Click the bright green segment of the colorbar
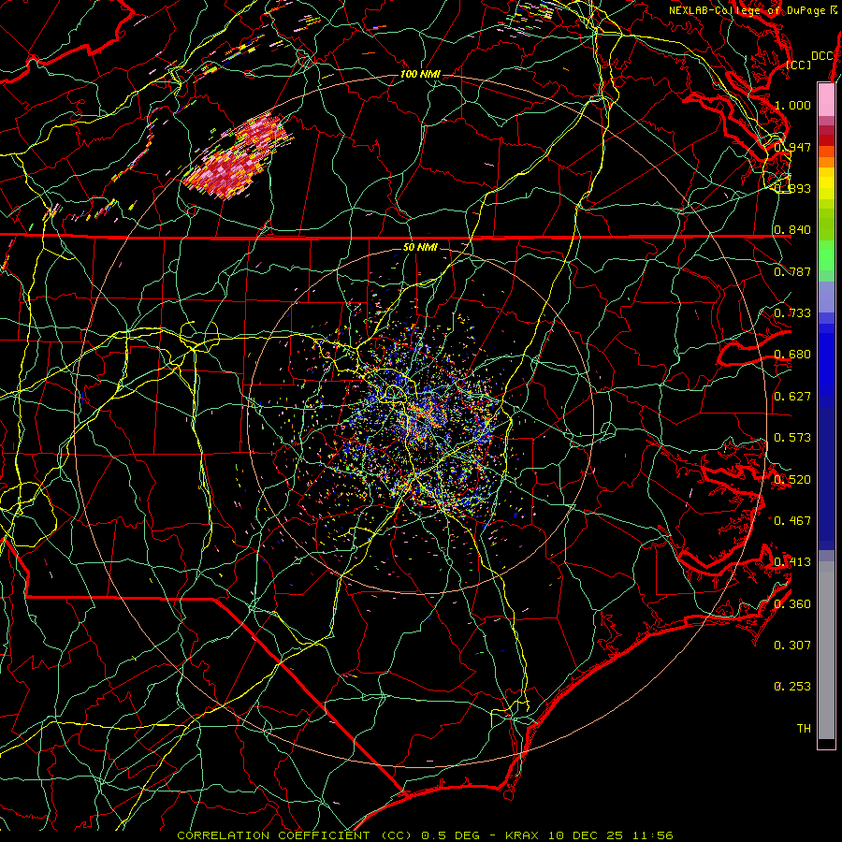 tap(826, 256)
